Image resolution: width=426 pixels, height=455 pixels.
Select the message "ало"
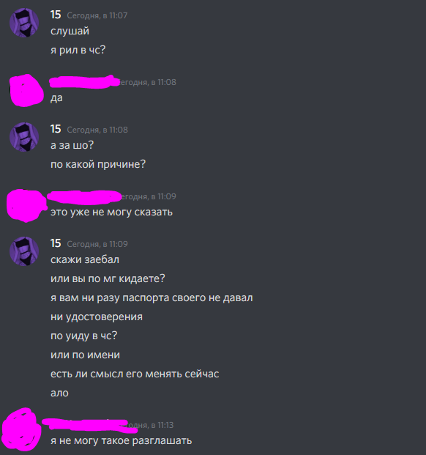pyautogui.click(x=59, y=393)
